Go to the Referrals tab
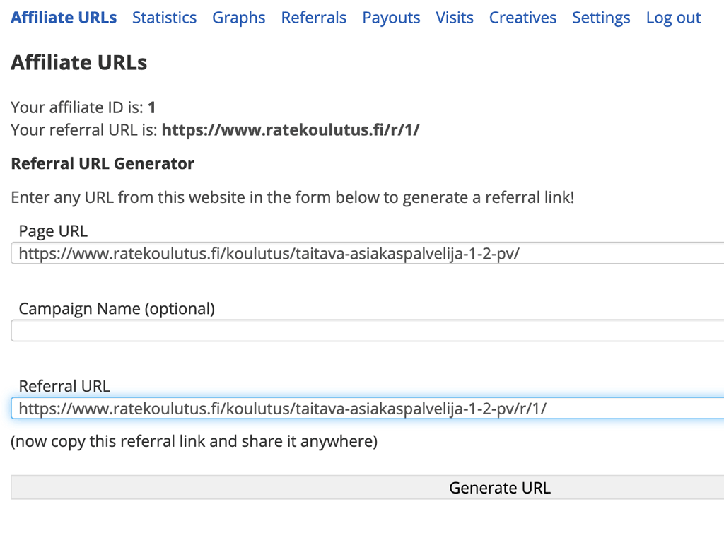Screen dimensions: 724x543 click(313, 18)
